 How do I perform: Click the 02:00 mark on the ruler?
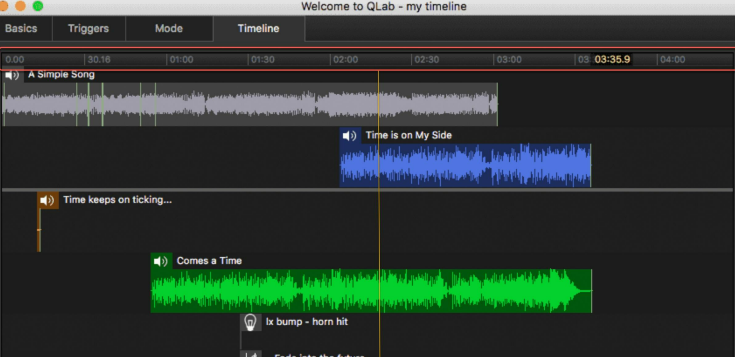pyautogui.click(x=345, y=60)
